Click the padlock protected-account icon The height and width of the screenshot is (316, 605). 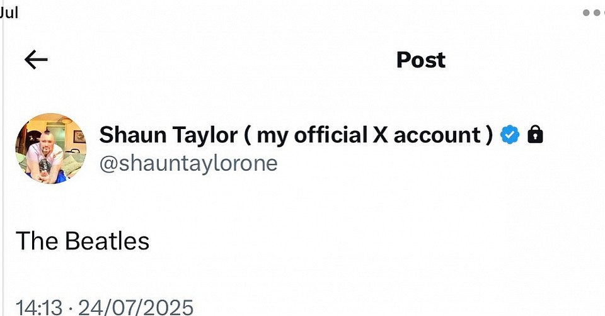tap(534, 134)
